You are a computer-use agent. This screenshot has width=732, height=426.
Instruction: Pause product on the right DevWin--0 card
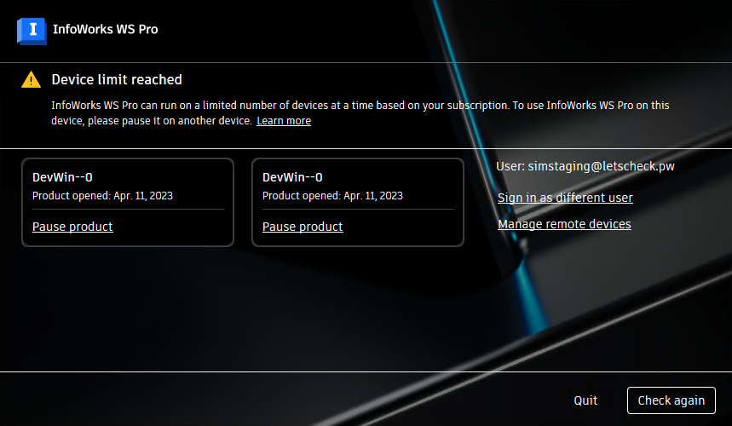pos(303,227)
